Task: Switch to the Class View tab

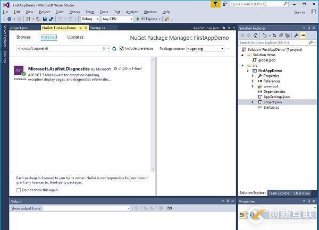Action: click(301, 193)
